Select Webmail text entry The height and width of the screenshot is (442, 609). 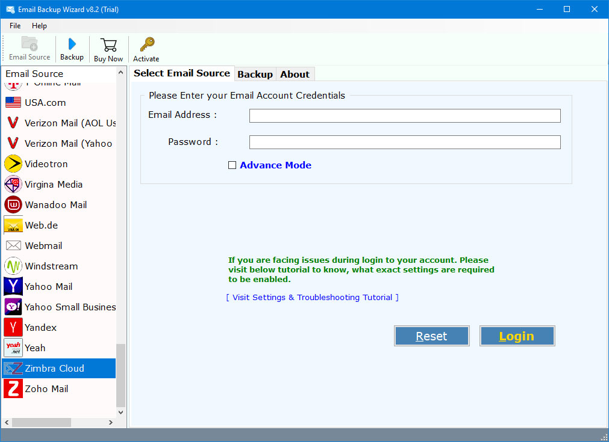click(43, 246)
